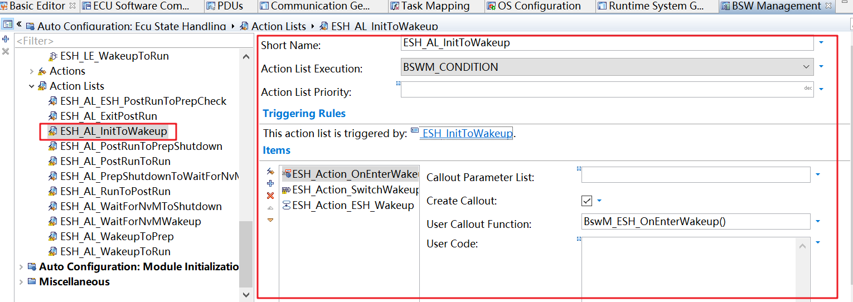Click the blue plus icon beside the Filter box
The width and height of the screenshot is (853, 302).
click(x=6, y=40)
